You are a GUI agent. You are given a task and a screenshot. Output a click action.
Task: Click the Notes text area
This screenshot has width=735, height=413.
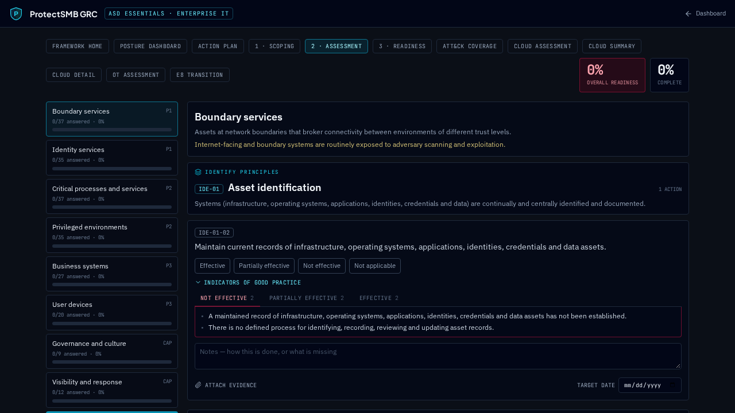tap(438, 356)
